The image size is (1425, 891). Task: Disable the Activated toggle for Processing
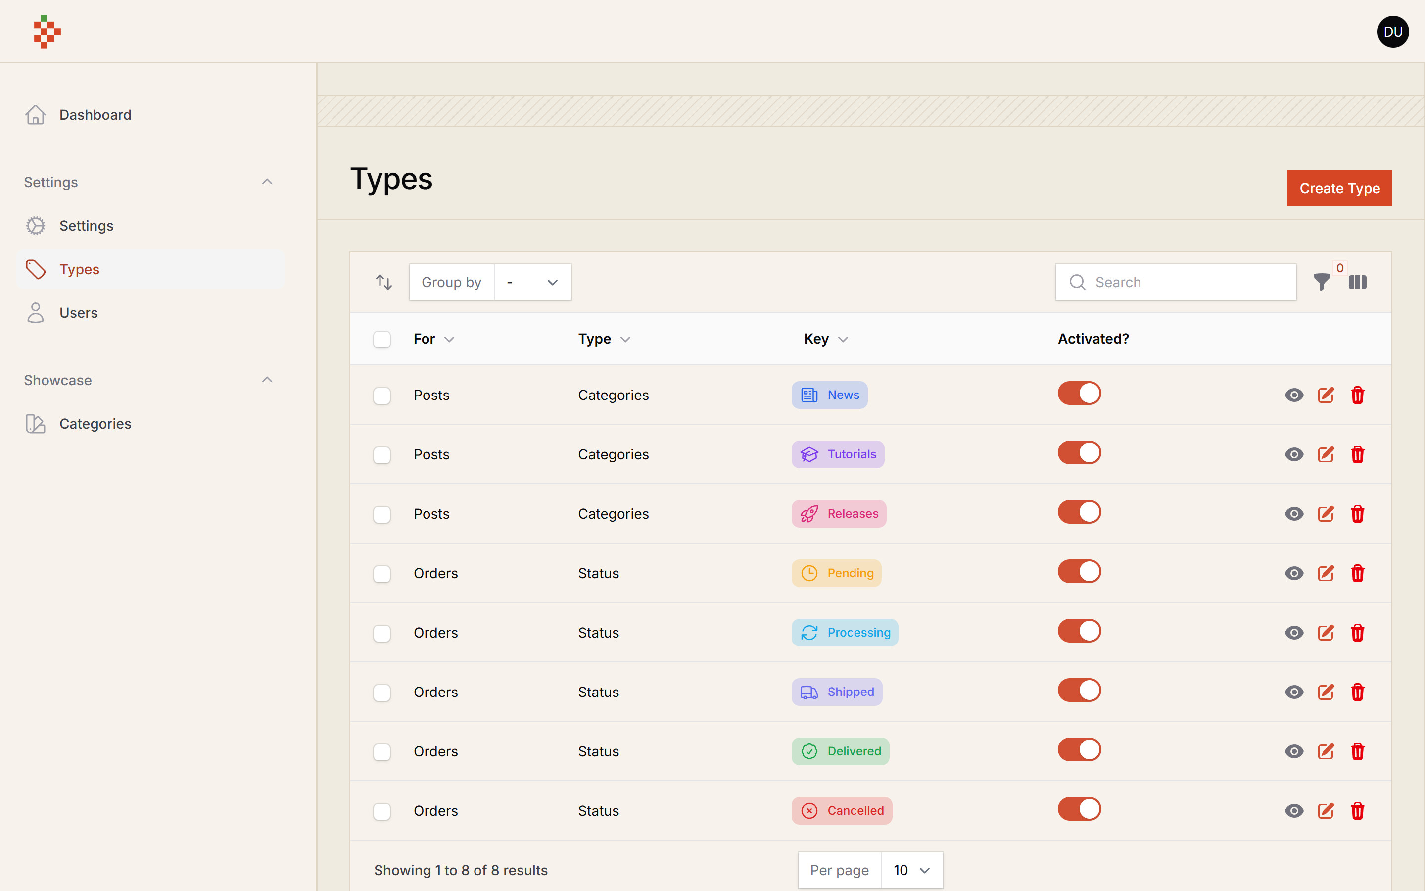pos(1079,631)
